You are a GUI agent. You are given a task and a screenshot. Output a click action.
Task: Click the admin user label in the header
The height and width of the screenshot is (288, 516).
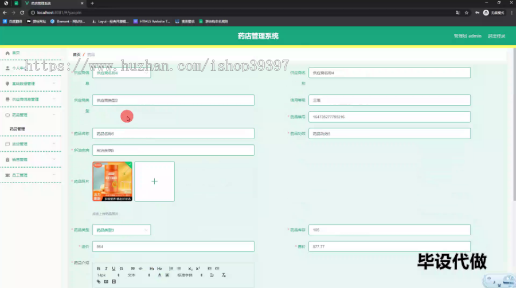tap(467, 36)
